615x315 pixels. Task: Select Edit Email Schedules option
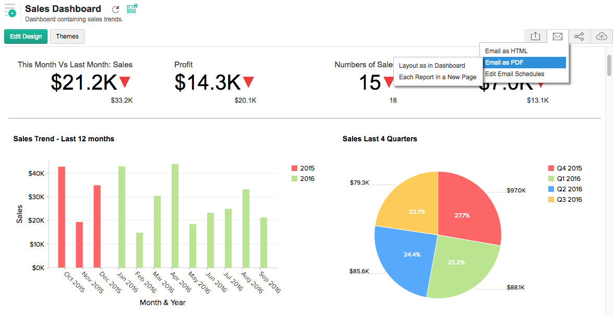[x=514, y=74]
